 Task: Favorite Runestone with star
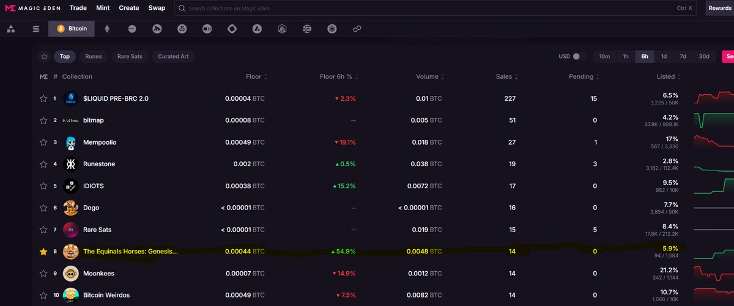[x=43, y=164]
